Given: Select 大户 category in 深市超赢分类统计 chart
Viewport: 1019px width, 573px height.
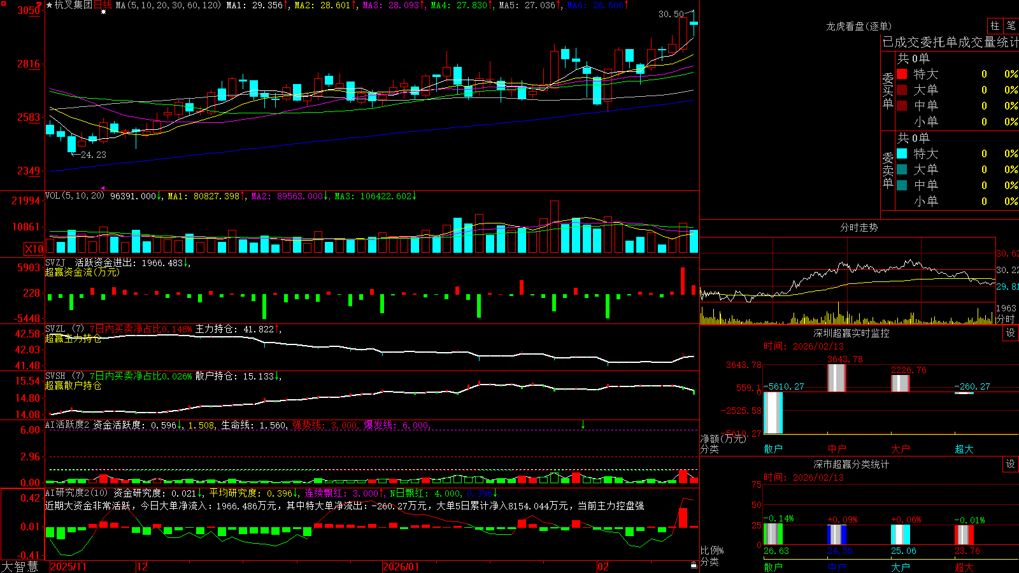Looking at the screenshot, I should click(x=901, y=567).
